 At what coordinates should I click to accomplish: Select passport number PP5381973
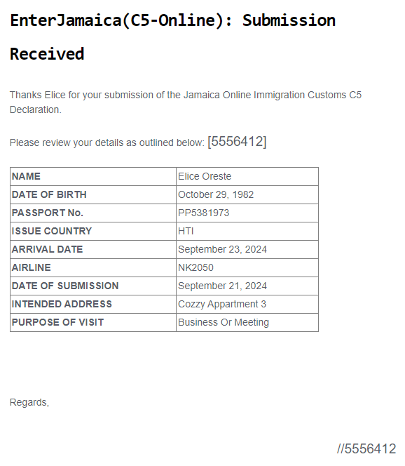(x=203, y=213)
